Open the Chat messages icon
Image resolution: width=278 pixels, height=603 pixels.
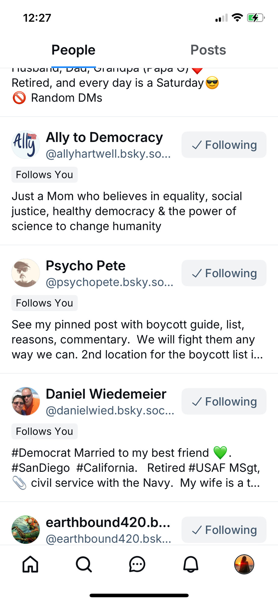pos(137,564)
